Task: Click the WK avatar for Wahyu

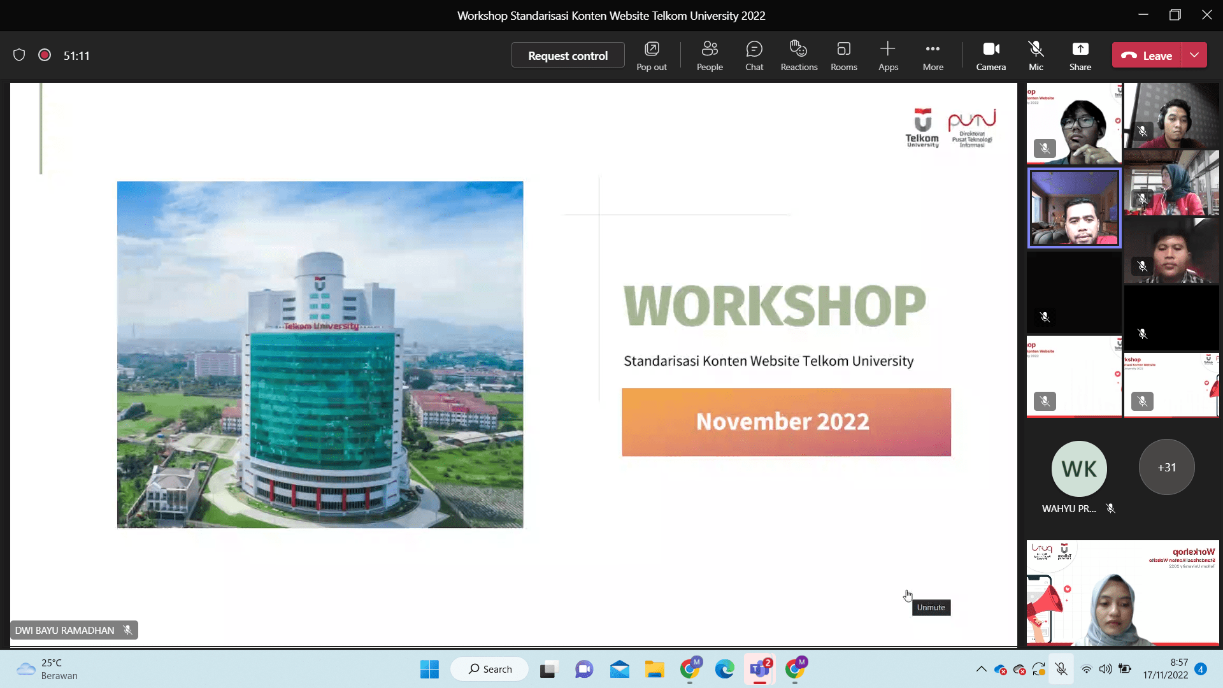Action: [1079, 469]
